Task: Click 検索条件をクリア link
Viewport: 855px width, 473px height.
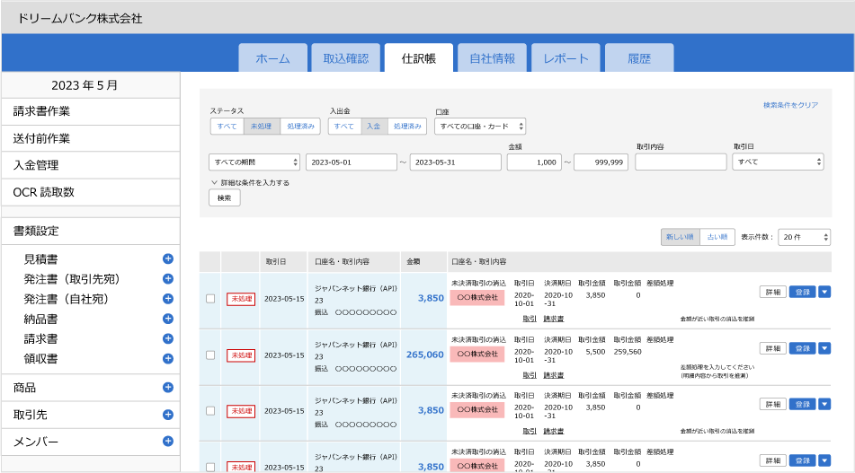Action: point(790,105)
